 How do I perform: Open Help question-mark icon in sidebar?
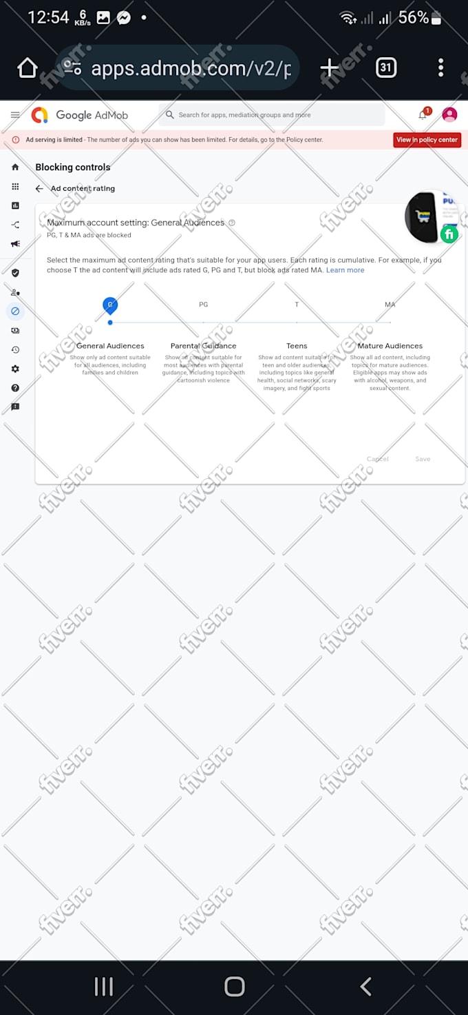coord(15,388)
